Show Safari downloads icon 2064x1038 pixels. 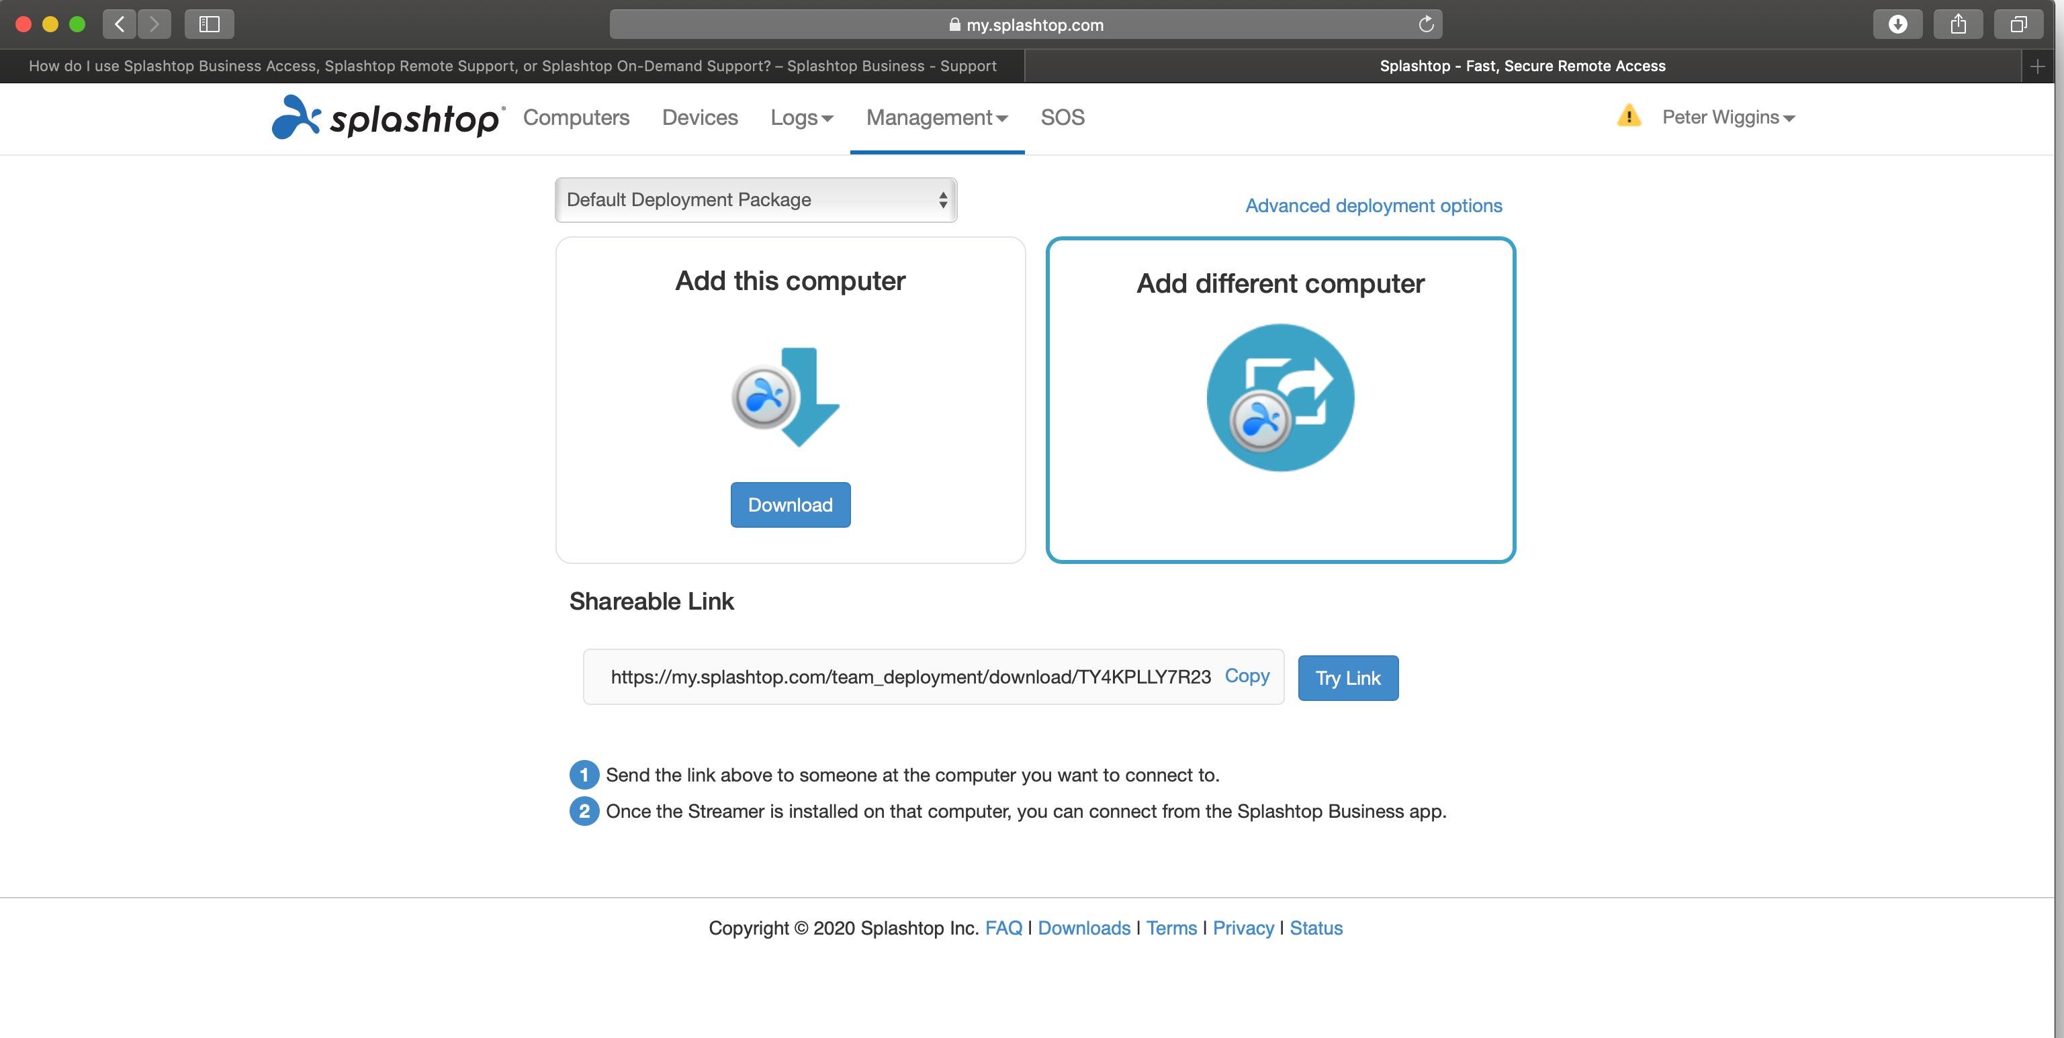1897,24
